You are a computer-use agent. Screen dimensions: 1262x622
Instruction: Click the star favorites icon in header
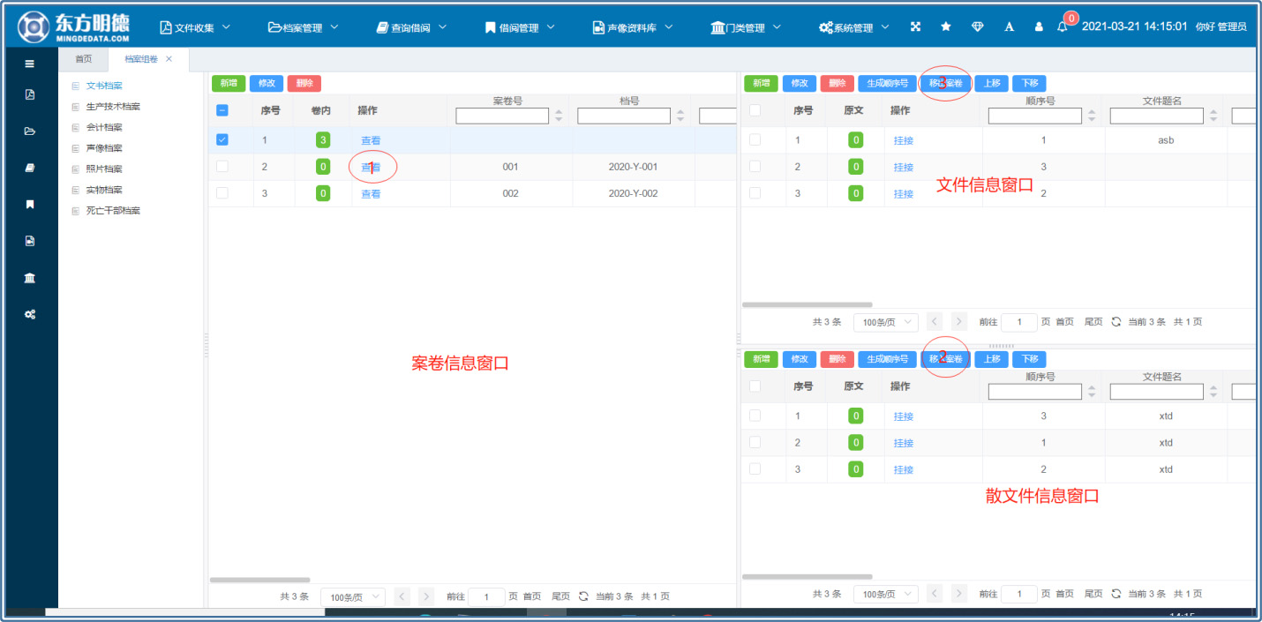coord(946,27)
